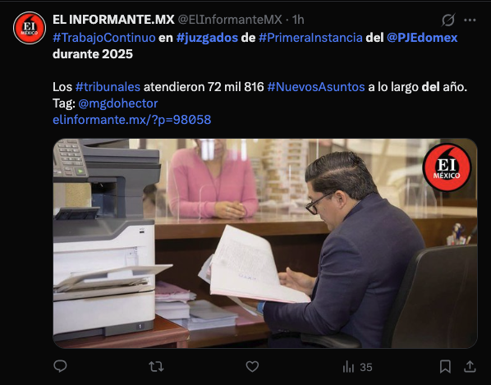This screenshot has width=491, height=385.
Task: View post analytics showing 35 views
Action: [357, 367]
